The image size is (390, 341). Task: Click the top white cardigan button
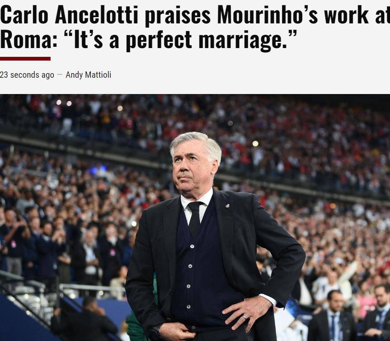(x=192, y=247)
